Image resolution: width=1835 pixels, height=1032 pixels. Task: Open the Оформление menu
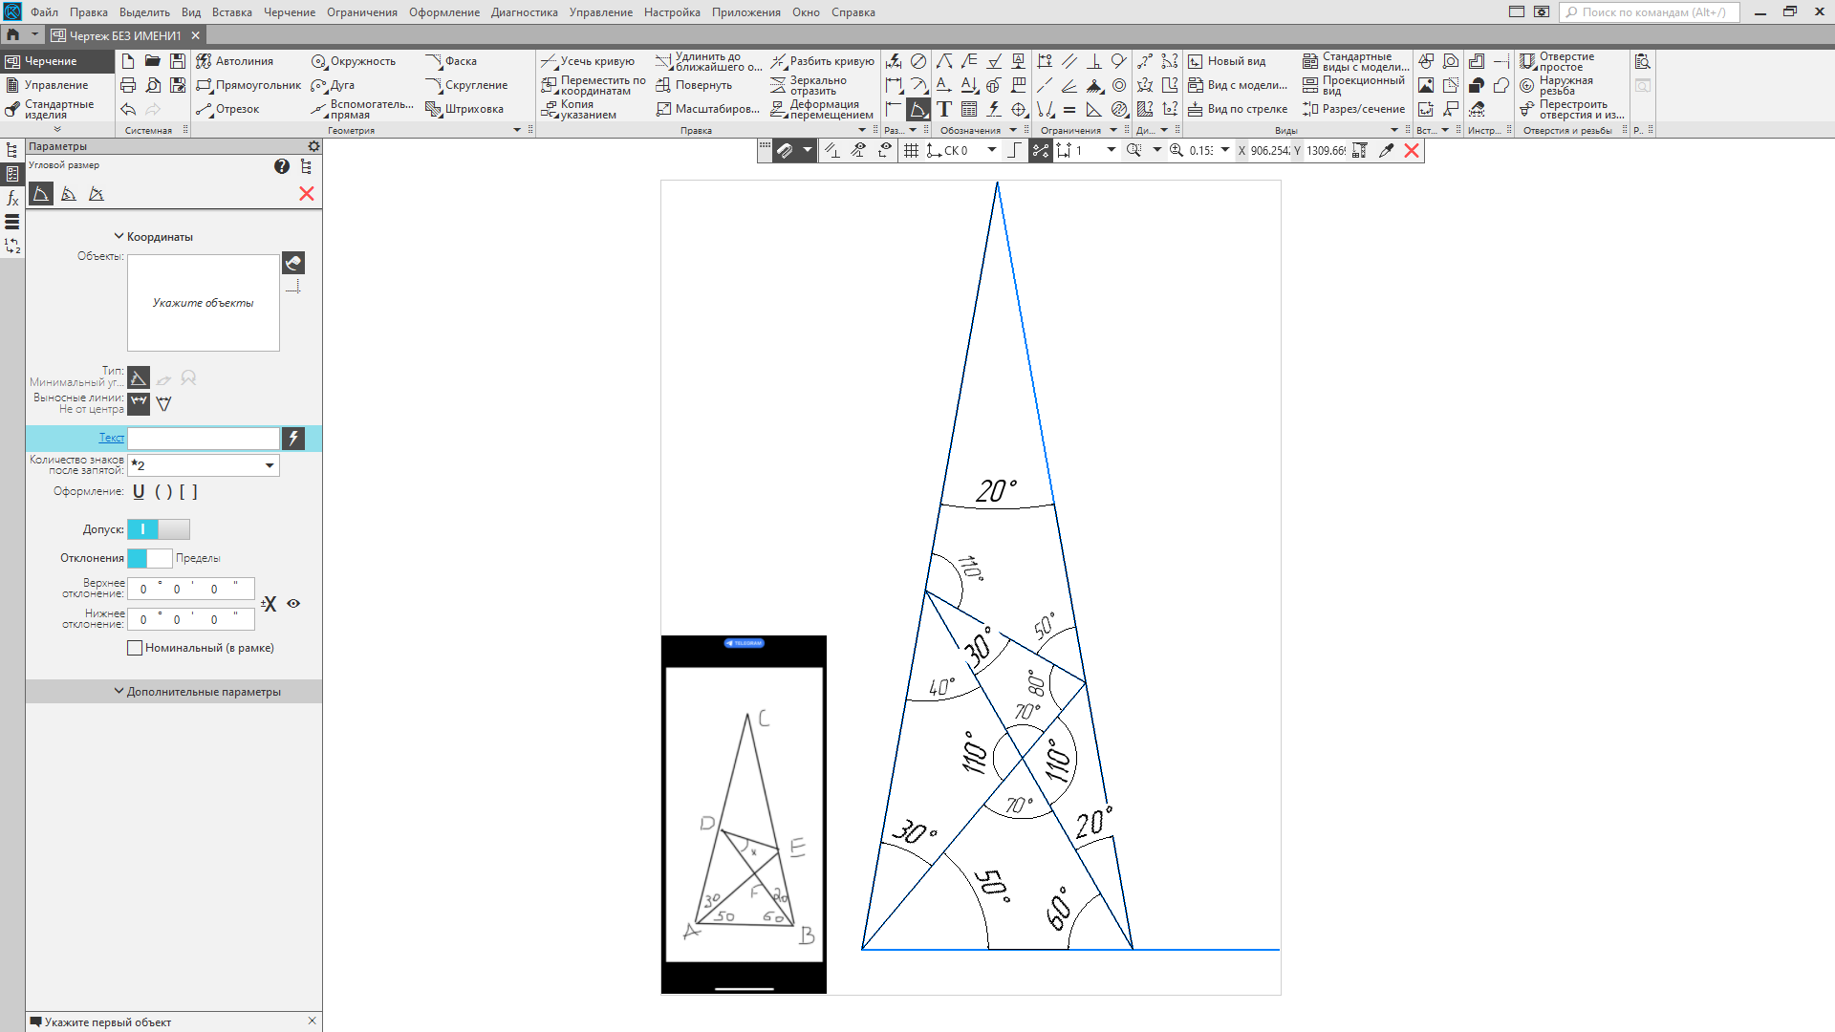click(444, 12)
